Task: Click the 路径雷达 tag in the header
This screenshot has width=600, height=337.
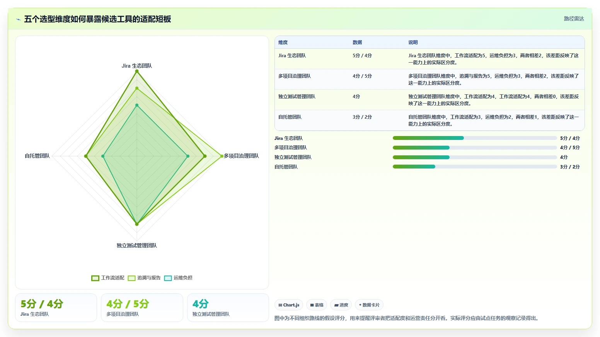Action: point(574,19)
